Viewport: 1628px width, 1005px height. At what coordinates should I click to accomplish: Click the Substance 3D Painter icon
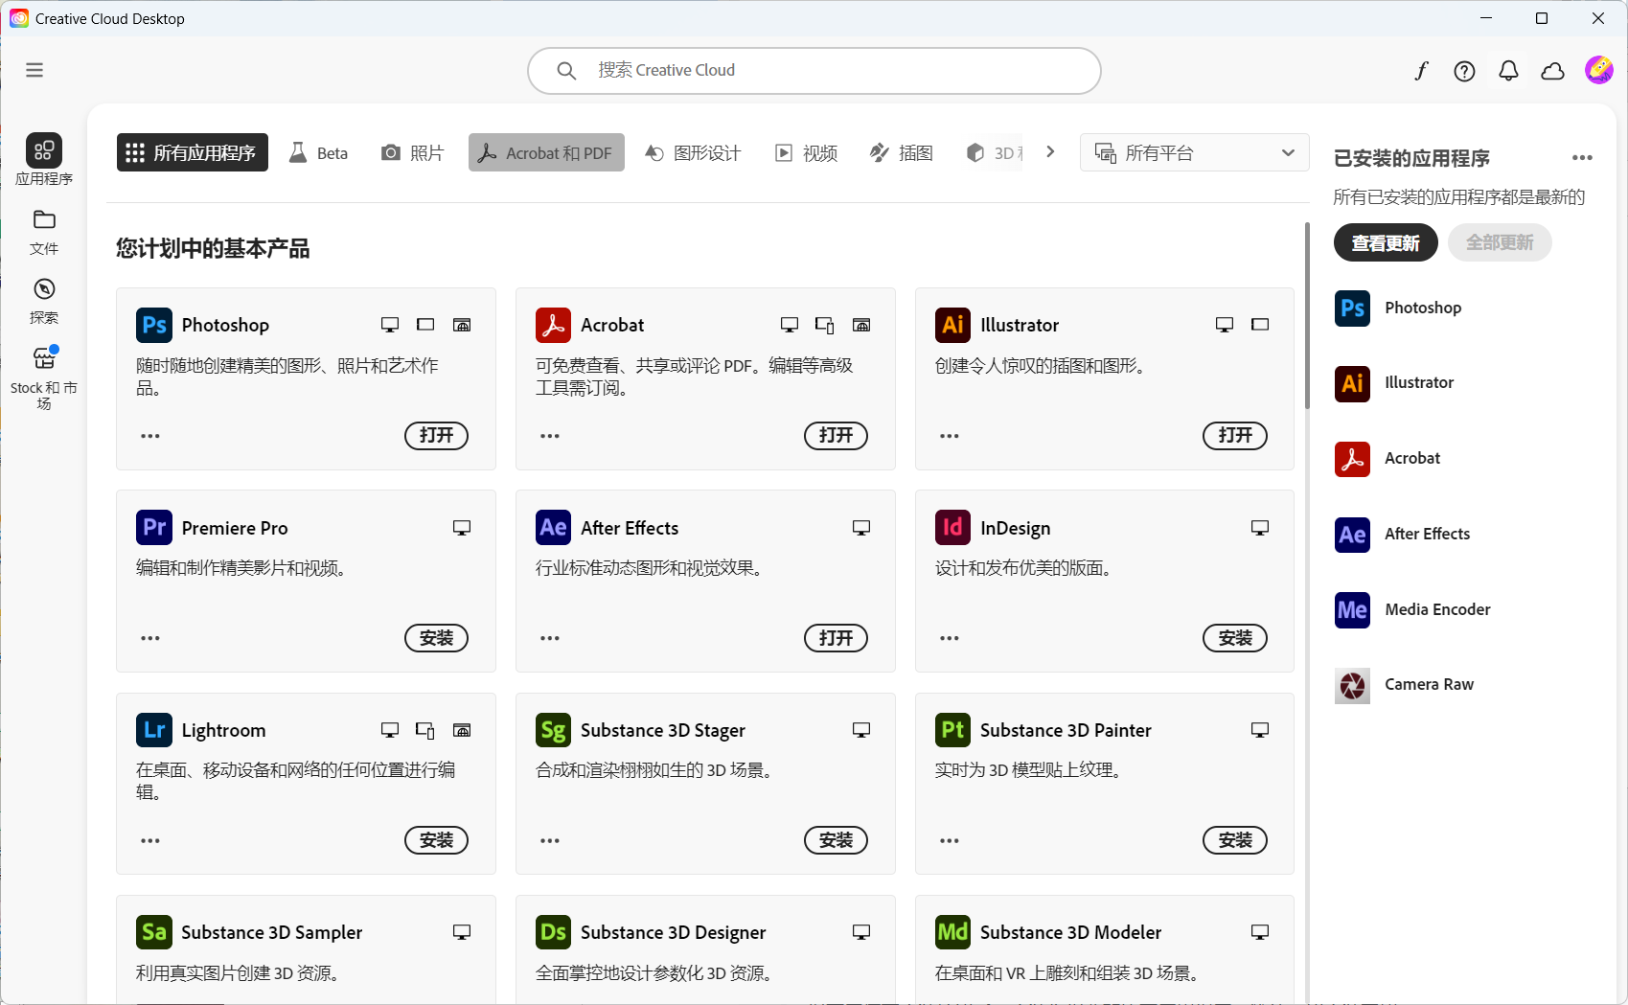click(x=953, y=730)
